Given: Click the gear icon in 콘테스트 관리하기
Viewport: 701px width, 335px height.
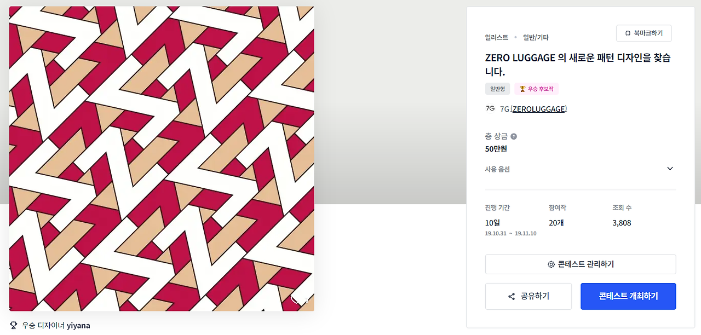Looking at the screenshot, I should point(551,264).
